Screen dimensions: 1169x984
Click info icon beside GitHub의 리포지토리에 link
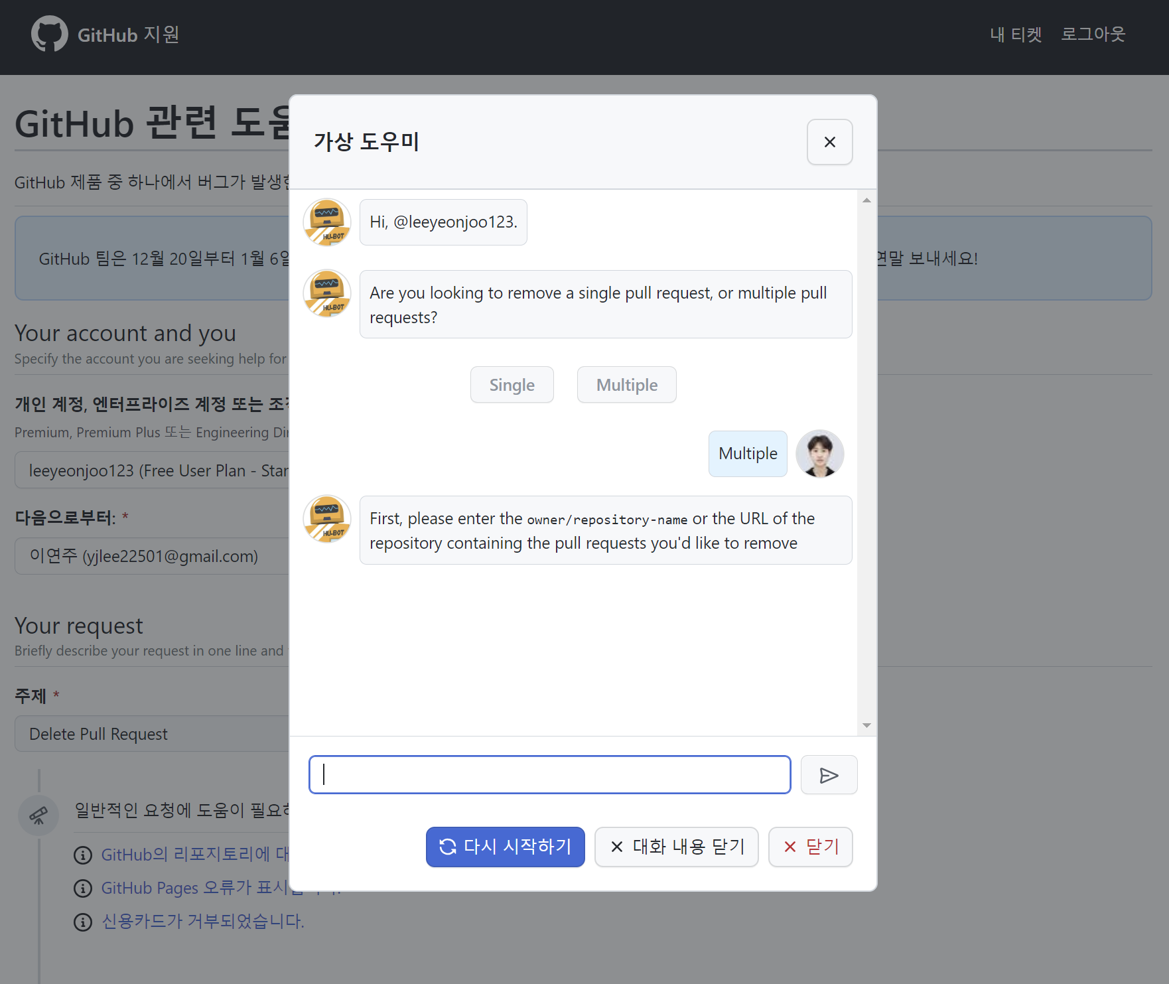(83, 855)
